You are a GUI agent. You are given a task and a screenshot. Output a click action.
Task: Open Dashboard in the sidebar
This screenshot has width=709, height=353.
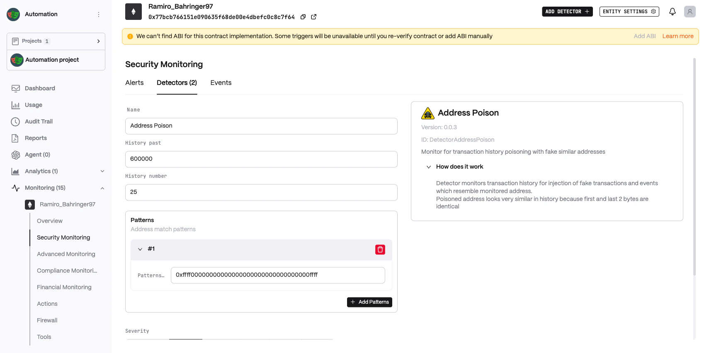point(40,88)
